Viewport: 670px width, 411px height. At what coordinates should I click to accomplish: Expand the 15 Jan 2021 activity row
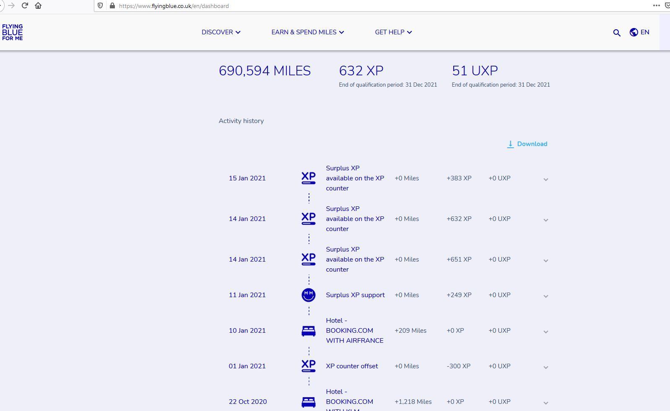click(x=545, y=179)
